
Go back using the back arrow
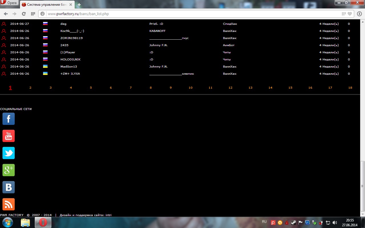(x=6, y=14)
